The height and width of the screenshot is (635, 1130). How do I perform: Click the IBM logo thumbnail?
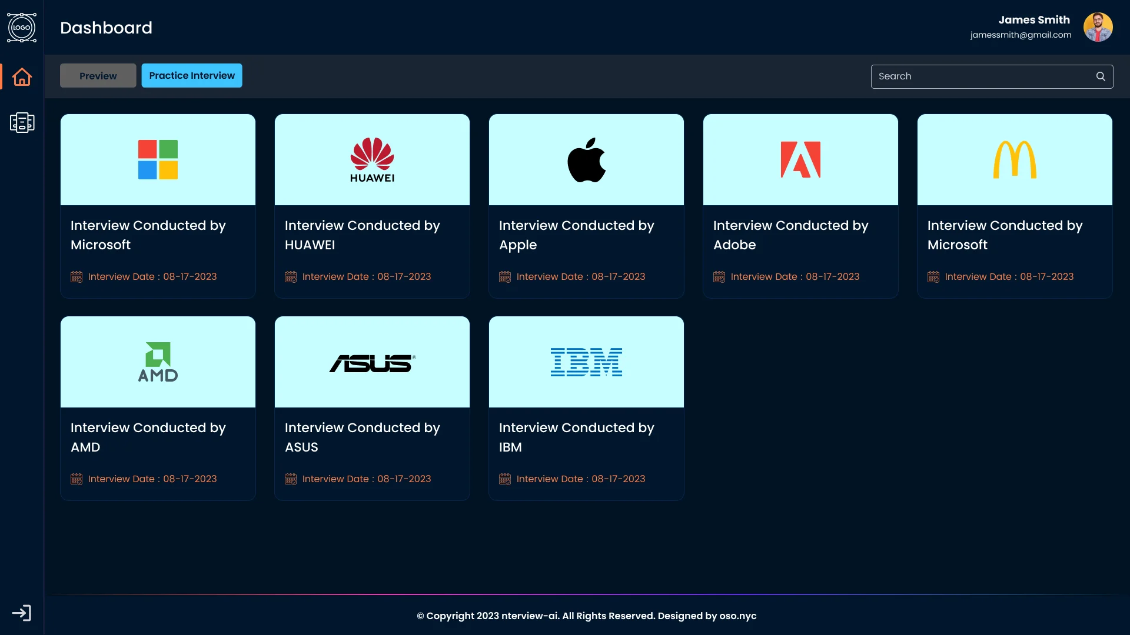coord(586,362)
